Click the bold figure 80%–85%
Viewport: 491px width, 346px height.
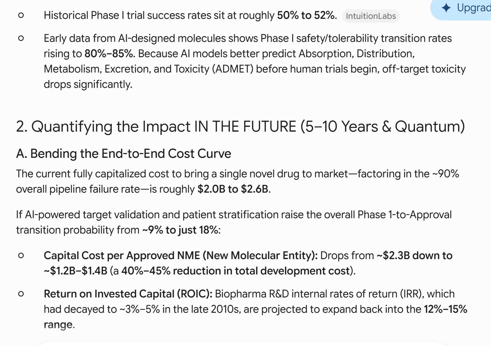pyautogui.click(x=110, y=54)
